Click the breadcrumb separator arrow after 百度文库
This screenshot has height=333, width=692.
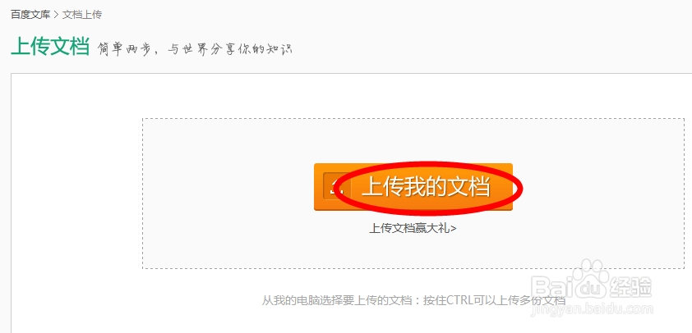(x=57, y=15)
